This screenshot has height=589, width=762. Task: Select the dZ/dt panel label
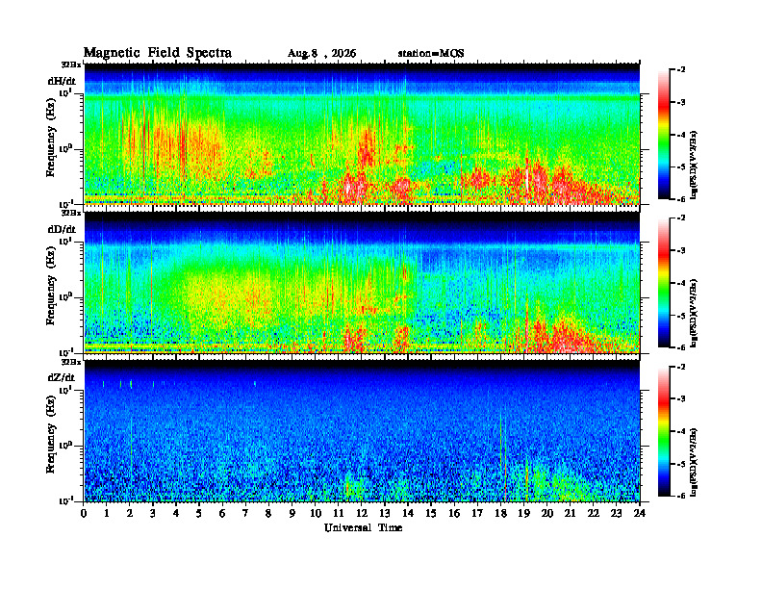[62, 377]
